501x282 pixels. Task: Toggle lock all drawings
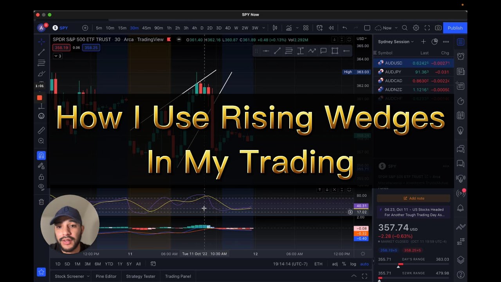41,177
